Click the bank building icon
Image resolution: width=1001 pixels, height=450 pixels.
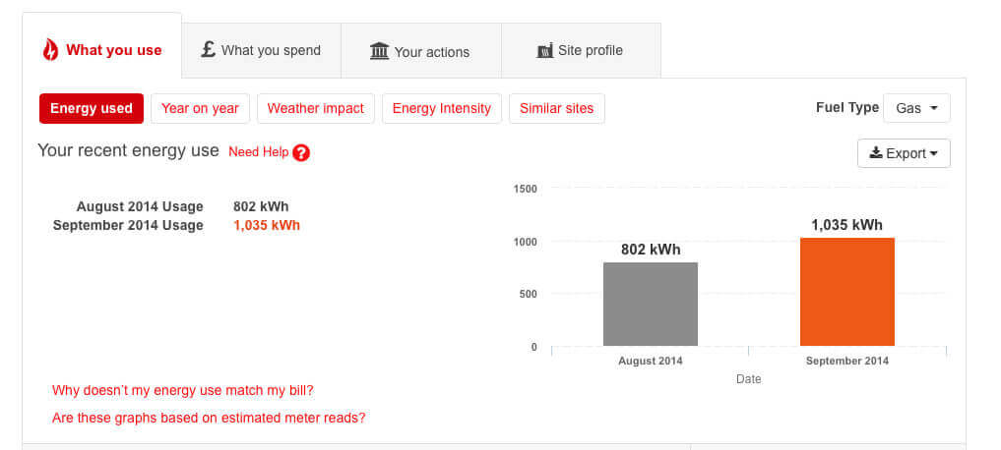coord(379,51)
